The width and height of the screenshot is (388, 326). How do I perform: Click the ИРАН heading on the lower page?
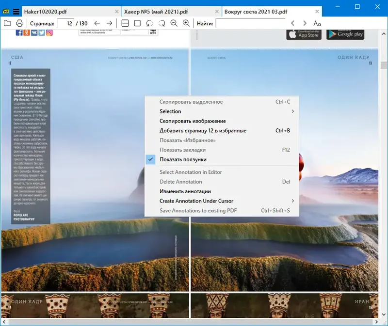(362, 301)
